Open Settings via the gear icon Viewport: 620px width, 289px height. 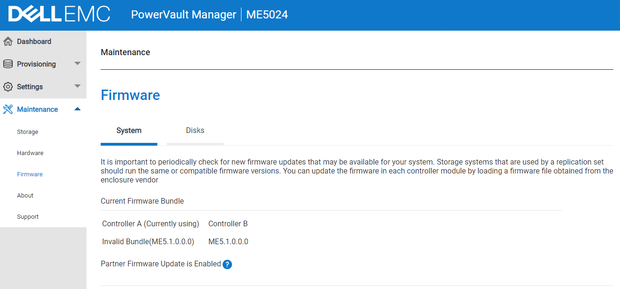click(8, 86)
